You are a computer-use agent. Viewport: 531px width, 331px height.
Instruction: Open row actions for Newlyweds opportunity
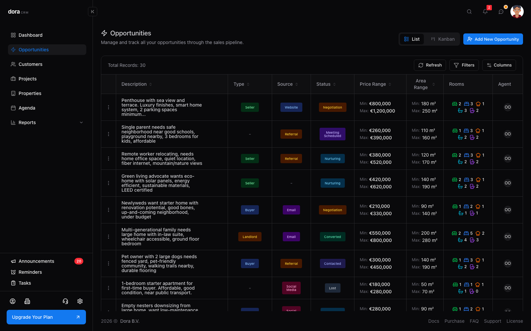coord(109,210)
